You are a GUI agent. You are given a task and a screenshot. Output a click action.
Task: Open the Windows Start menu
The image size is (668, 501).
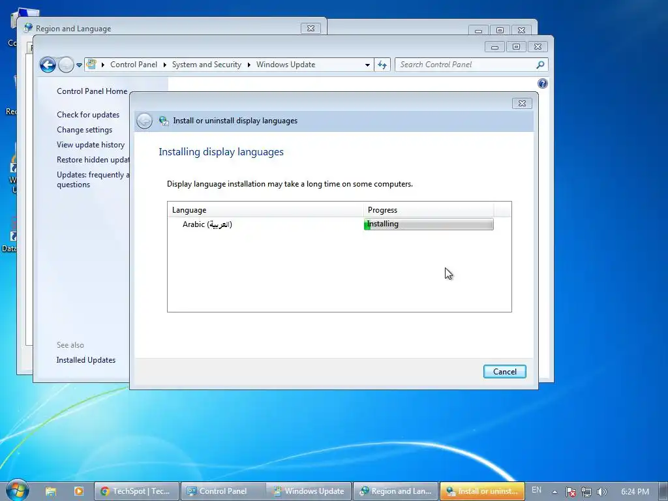[x=18, y=491]
